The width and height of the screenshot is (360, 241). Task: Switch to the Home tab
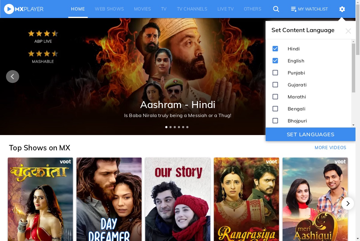click(78, 9)
